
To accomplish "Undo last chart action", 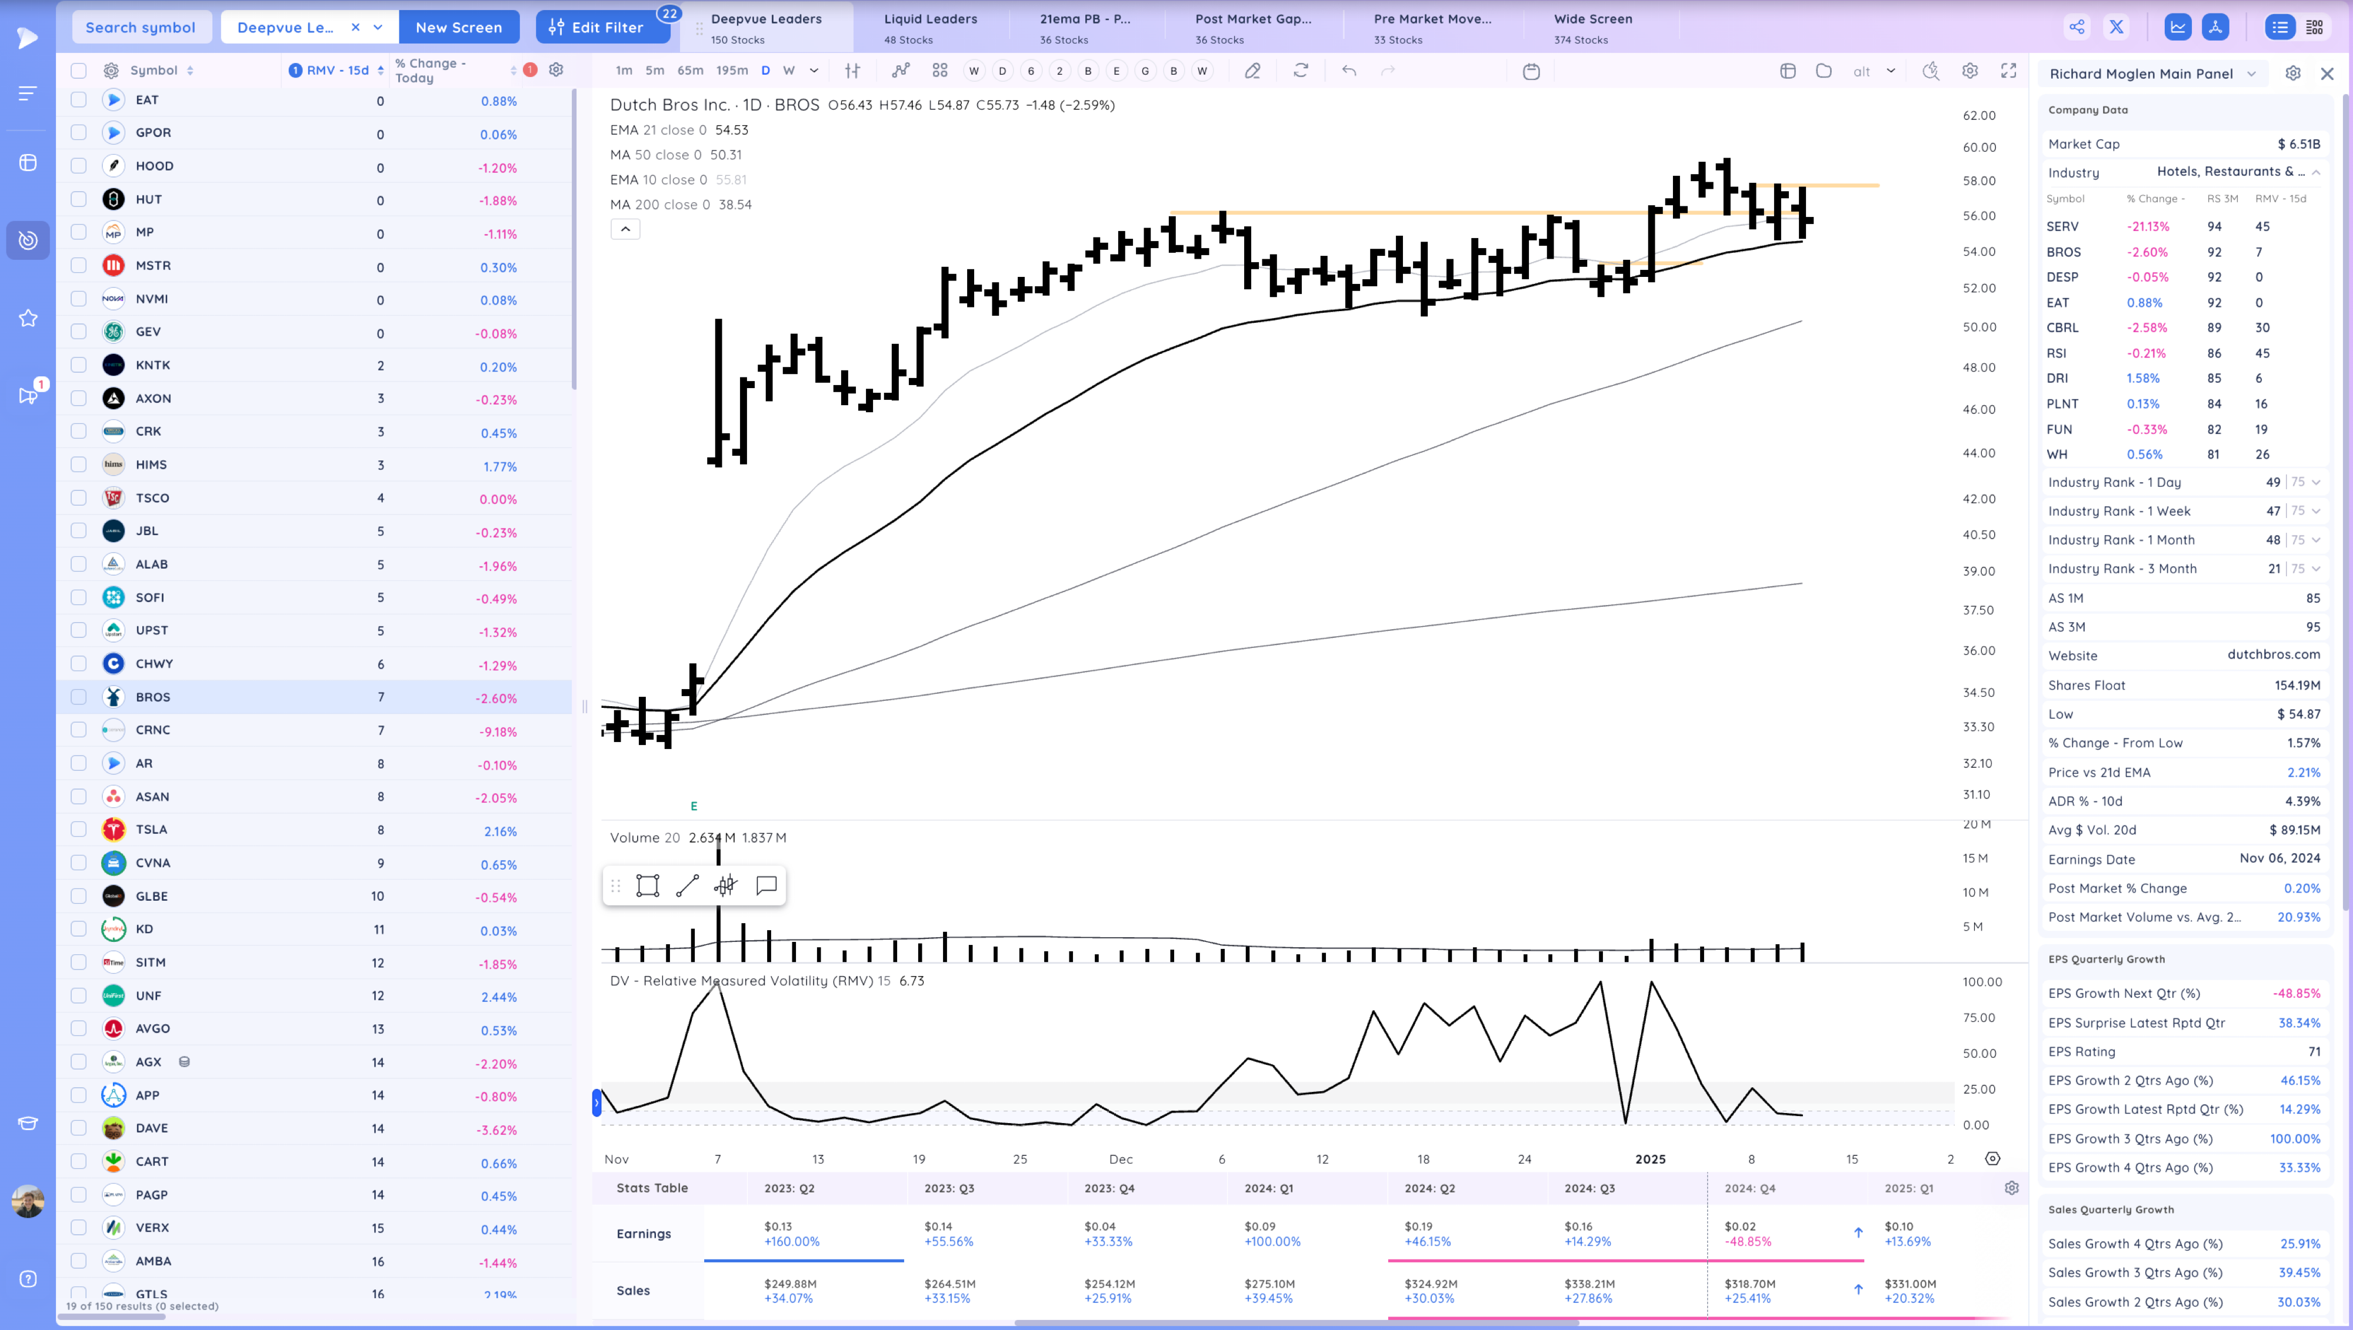I will coord(1349,71).
